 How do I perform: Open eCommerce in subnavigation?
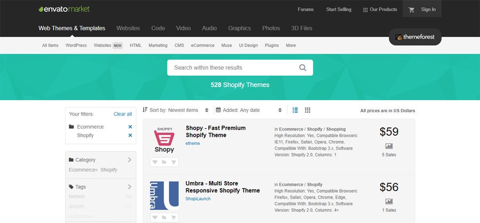pyautogui.click(x=203, y=45)
